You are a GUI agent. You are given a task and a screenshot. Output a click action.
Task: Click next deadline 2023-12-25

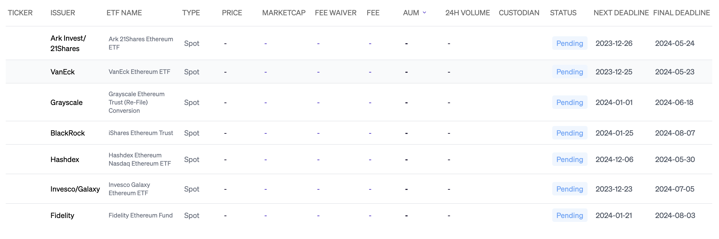tap(614, 72)
